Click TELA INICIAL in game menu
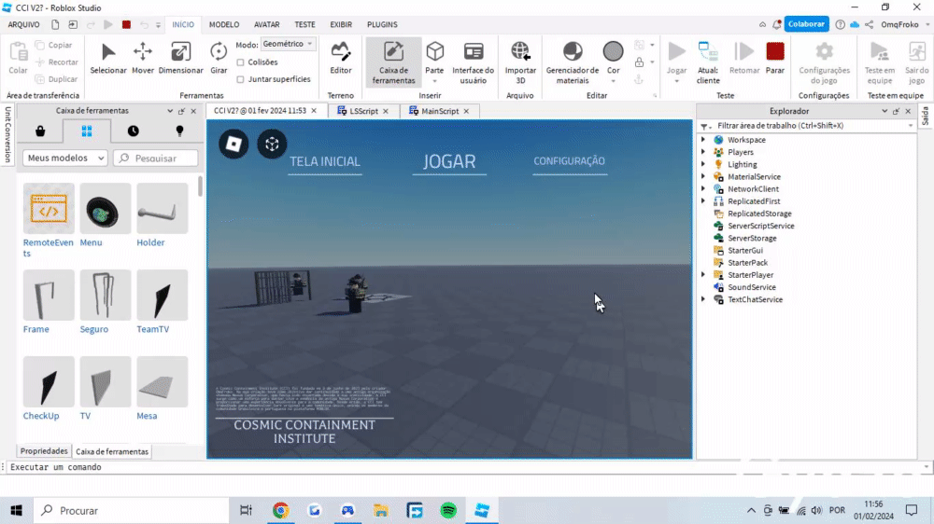This screenshot has width=934, height=524. (325, 161)
